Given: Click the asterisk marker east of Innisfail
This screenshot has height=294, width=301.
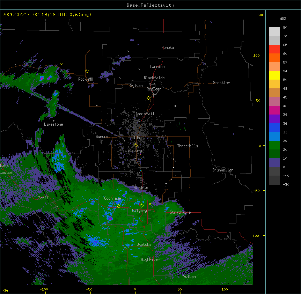Looking at the screenshot, I should coord(175,106).
